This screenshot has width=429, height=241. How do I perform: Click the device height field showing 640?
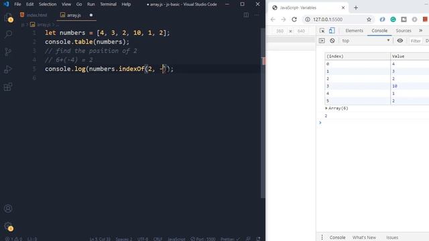(x=301, y=31)
